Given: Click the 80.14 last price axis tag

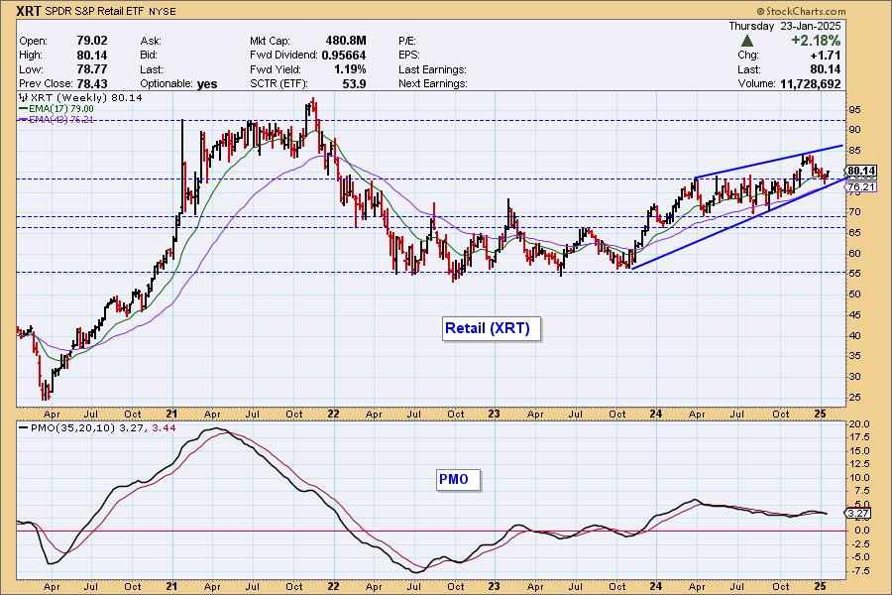Looking at the screenshot, I should tap(860, 171).
